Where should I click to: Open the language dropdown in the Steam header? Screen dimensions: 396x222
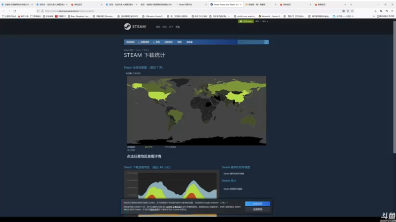pyautogui.click(x=265, y=21)
